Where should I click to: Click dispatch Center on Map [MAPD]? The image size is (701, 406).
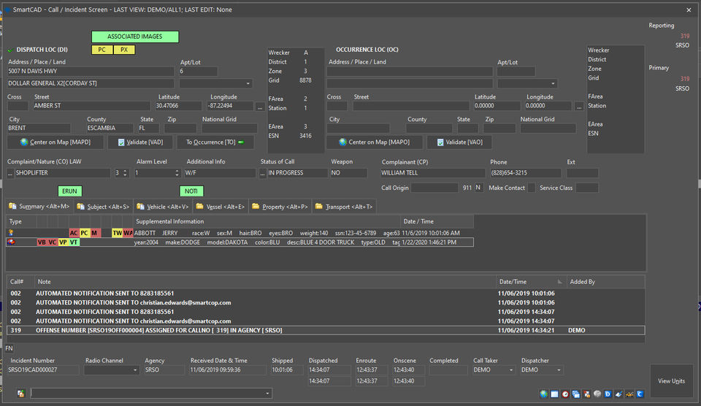55,142
